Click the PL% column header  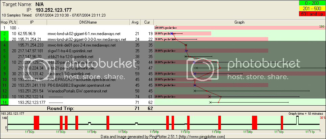(x=12, y=22)
